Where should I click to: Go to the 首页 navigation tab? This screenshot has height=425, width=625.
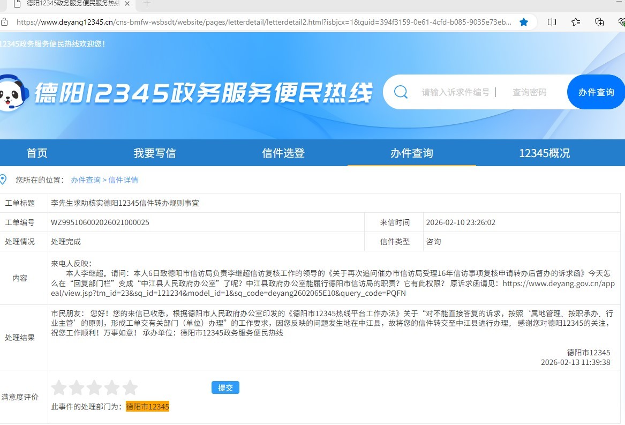(37, 153)
